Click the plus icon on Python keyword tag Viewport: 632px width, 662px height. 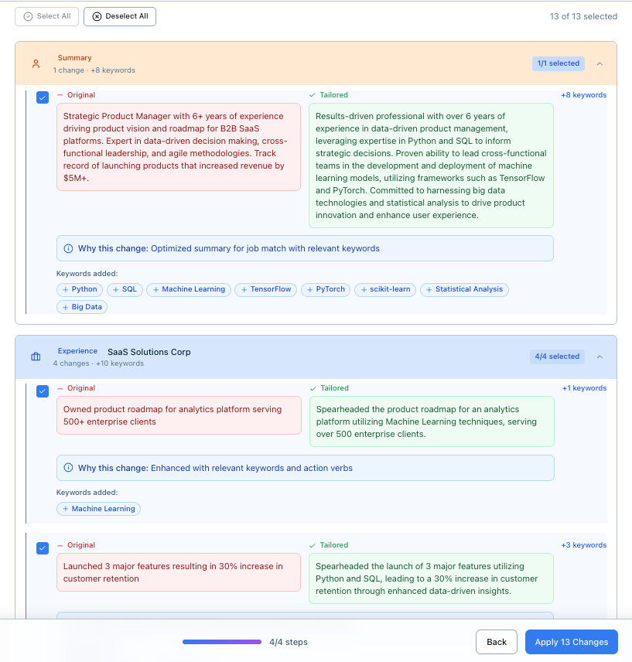67,289
